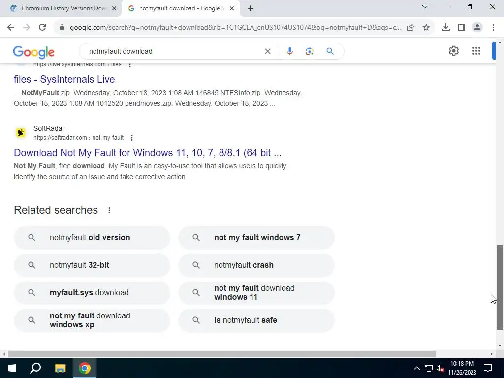Close the Chromium History Versions tab

click(114, 9)
